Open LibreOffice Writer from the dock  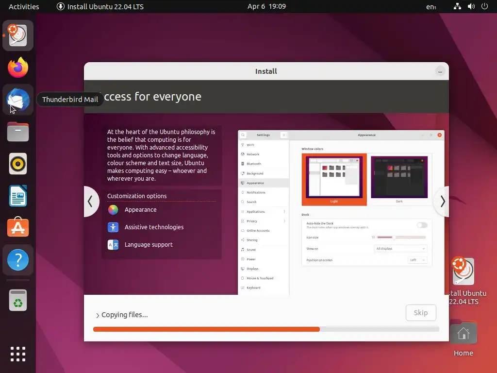pyautogui.click(x=18, y=196)
